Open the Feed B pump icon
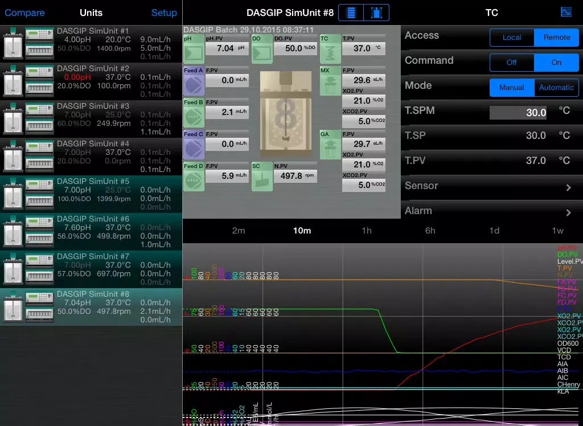This screenshot has height=426, width=583. click(x=194, y=113)
